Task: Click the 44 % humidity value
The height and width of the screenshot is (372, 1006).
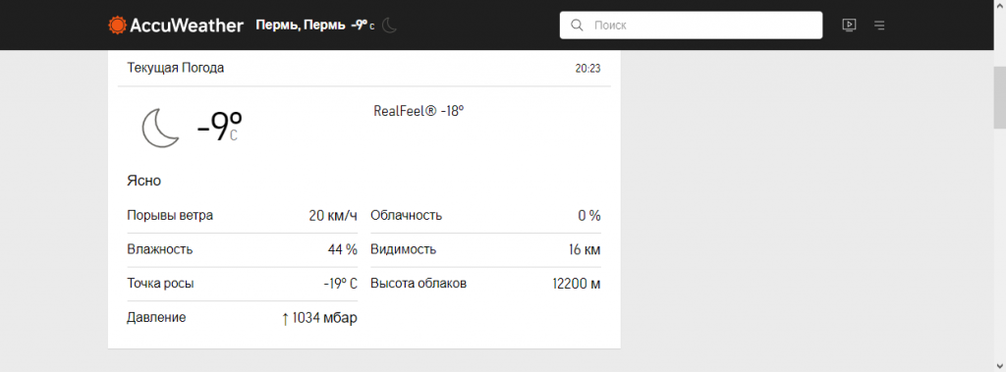Action: click(343, 249)
